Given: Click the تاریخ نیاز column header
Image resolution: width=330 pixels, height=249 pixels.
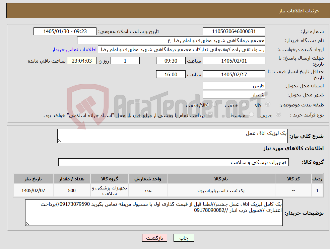Looking at the screenshot, I should point(33,179).
